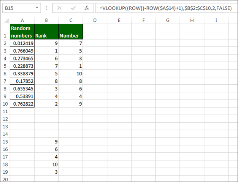Open the Insert Function fx dialog
Screen dimensions: 238x182
click(87, 8)
